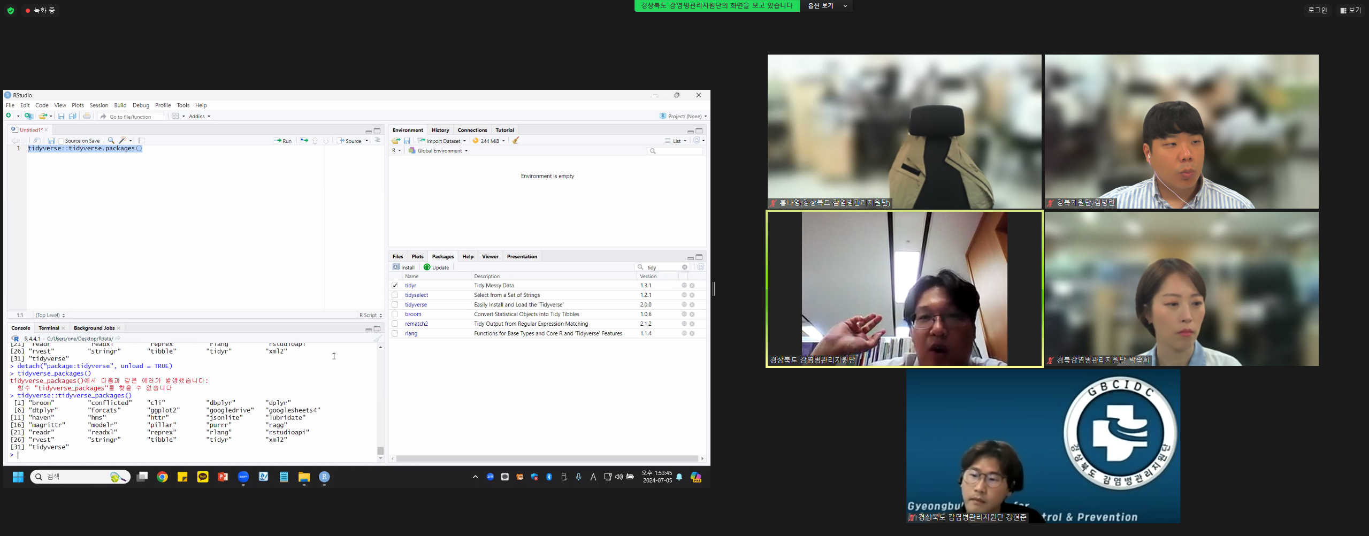Viewport: 1369px width, 536px height.
Task: Click the Packages pane horizontal scrollbar
Action: [547, 458]
